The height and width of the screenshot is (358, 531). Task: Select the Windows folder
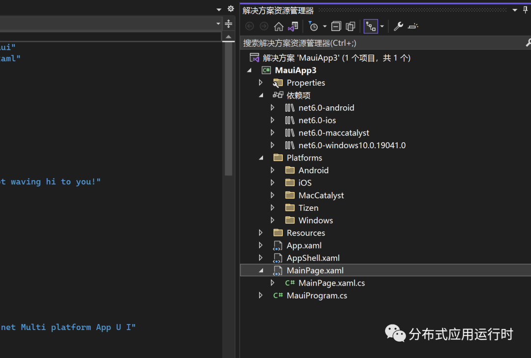(x=316, y=221)
